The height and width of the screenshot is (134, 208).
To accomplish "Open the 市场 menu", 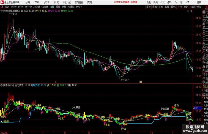I will coord(37,2).
